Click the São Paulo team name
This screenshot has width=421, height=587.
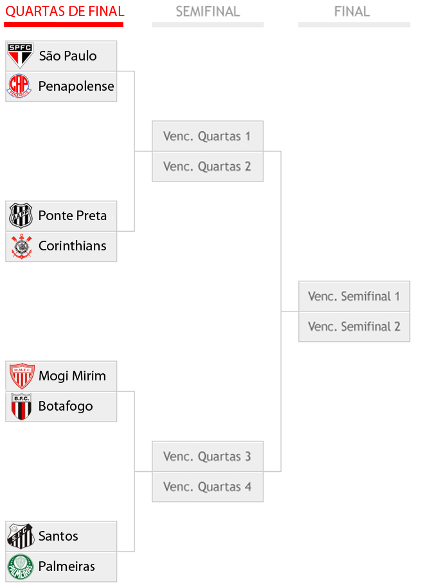click(67, 56)
